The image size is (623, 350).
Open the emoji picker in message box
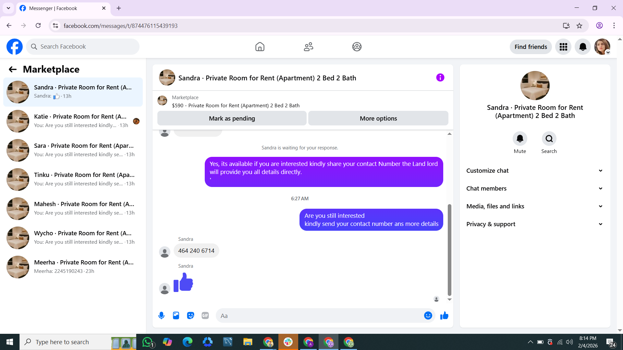[428, 316]
